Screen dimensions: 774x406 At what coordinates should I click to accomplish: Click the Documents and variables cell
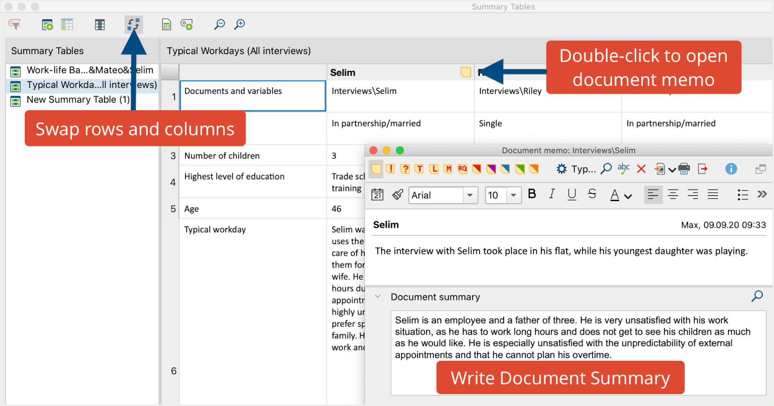253,96
